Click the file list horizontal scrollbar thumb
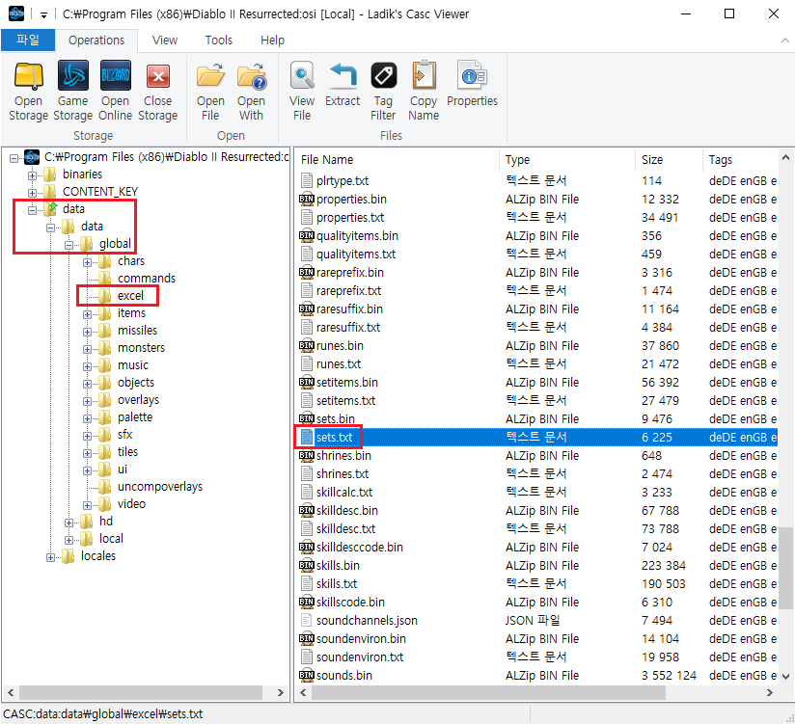 (488, 692)
